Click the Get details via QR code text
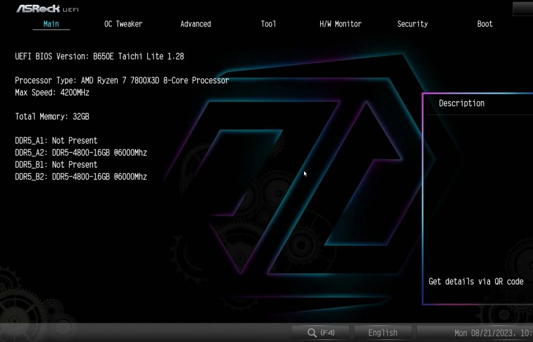Image resolution: width=533 pixels, height=342 pixels. click(476, 282)
